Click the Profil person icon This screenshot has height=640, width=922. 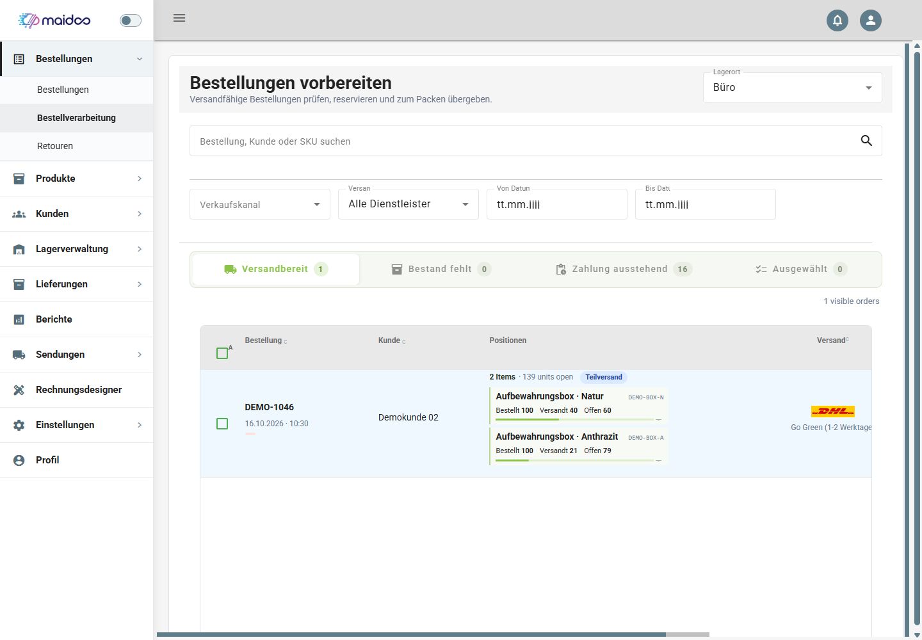(x=19, y=460)
